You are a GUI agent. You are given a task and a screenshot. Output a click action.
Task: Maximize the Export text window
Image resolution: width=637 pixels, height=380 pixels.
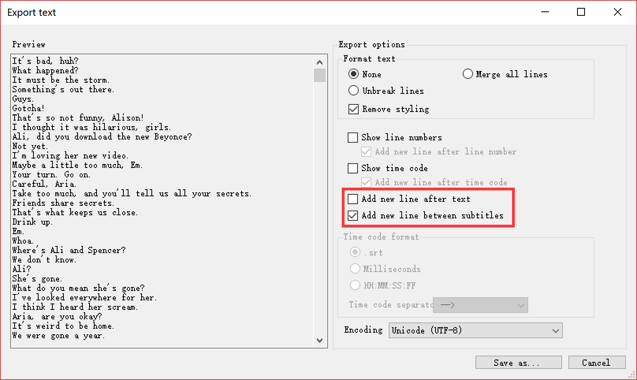click(x=581, y=12)
